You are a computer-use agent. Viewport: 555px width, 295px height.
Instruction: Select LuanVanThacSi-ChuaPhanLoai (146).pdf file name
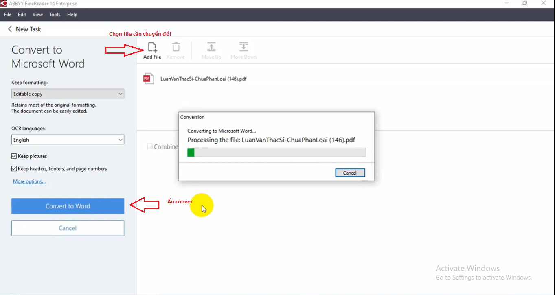(204, 79)
